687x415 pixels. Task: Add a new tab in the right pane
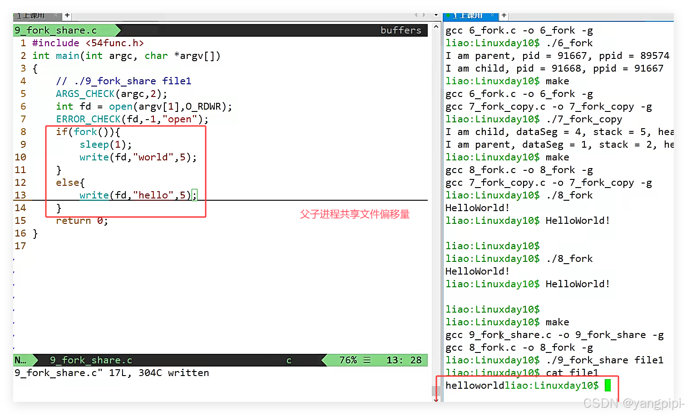pyautogui.click(x=504, y=15)
